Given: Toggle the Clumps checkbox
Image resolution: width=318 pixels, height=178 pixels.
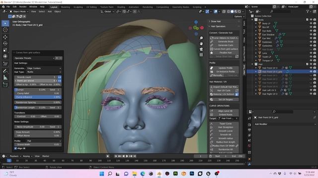Looking at the screenshot, I should pos(16,89).
